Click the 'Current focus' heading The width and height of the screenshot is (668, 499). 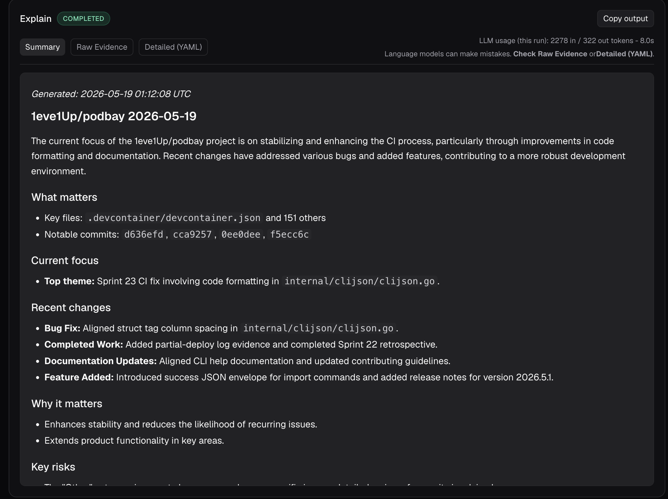(65, 260)
